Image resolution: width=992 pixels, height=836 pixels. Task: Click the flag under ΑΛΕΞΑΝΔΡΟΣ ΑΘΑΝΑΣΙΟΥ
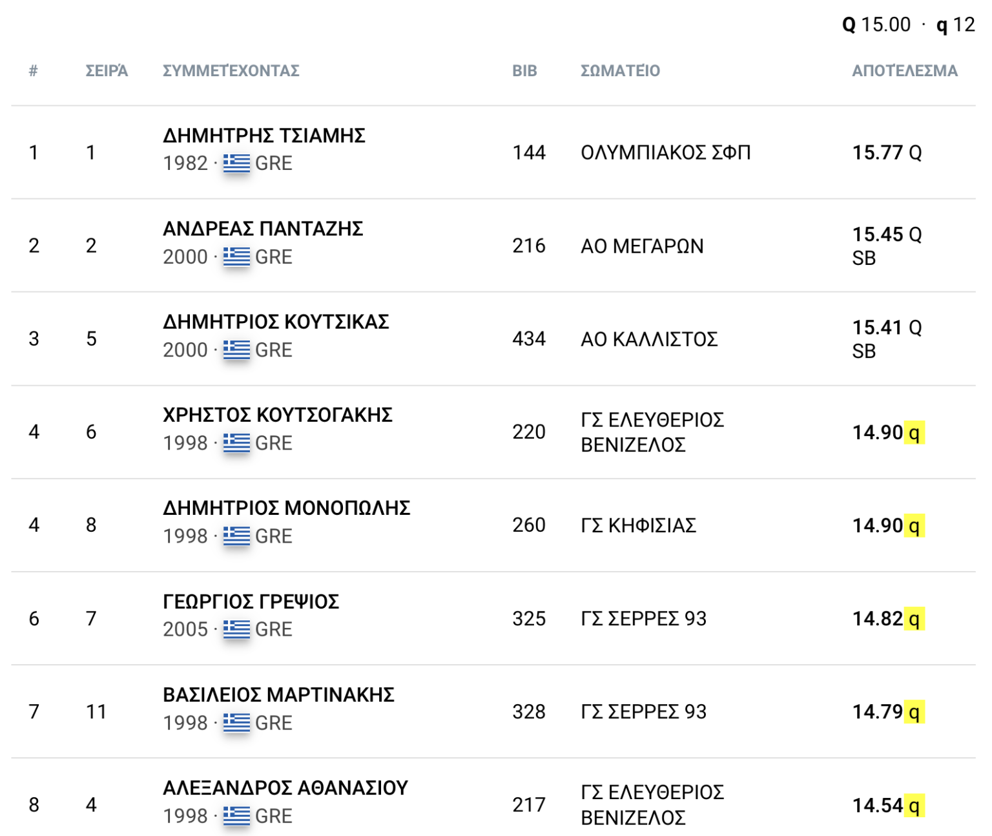click(236, 816)
